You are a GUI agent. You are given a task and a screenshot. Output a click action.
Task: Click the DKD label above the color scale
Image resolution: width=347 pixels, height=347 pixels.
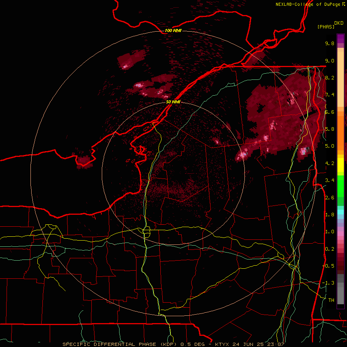(x=339, y=23)
